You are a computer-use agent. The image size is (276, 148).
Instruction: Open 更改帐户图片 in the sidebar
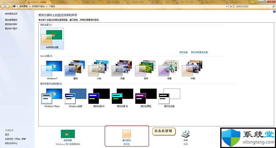[x=11, y=28]
